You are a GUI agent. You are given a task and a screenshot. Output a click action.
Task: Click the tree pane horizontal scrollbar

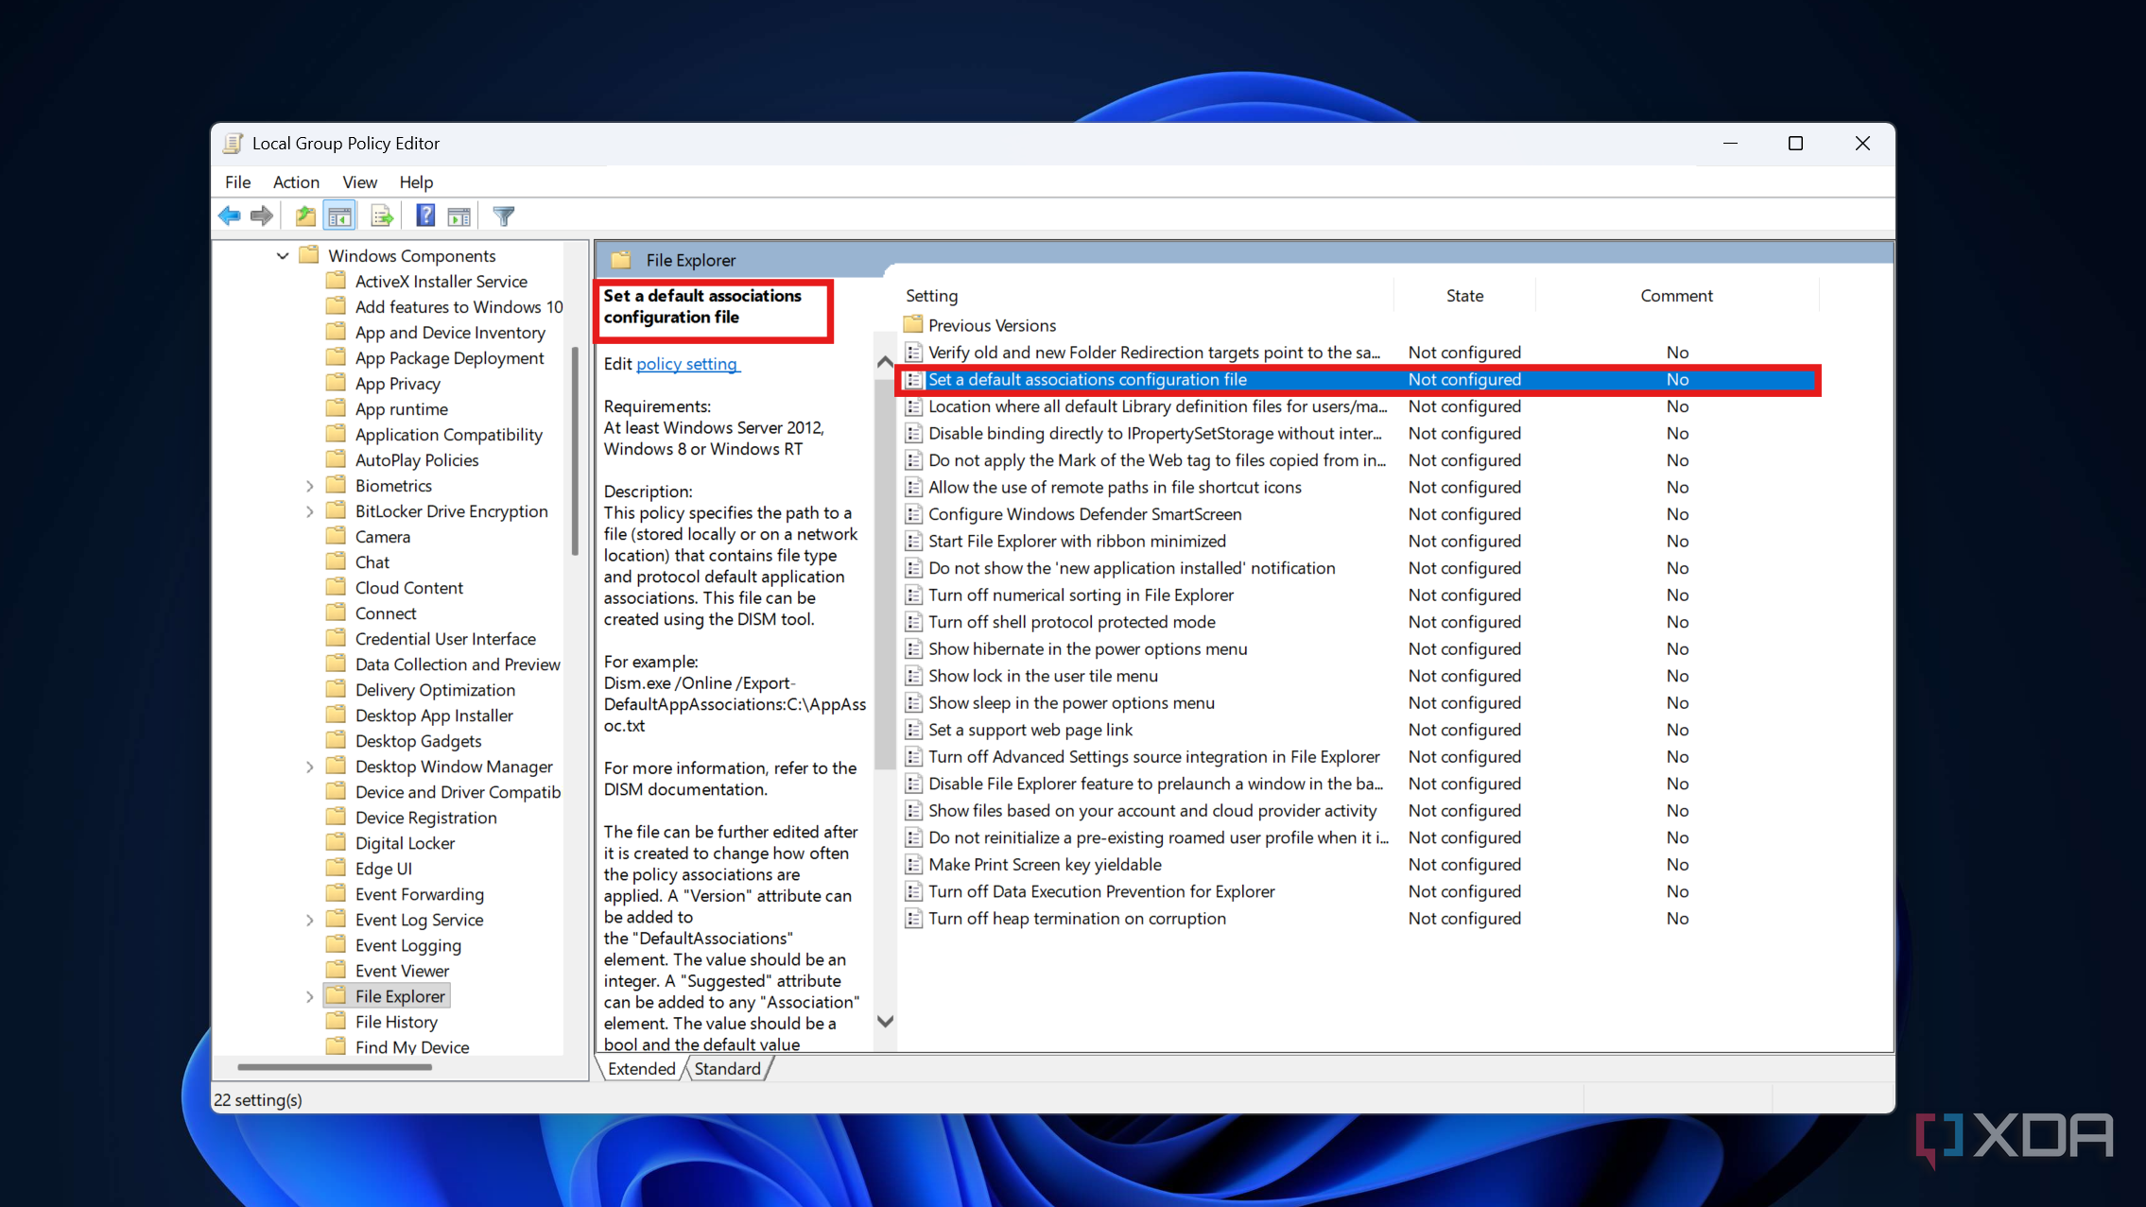click(335, 1067)
